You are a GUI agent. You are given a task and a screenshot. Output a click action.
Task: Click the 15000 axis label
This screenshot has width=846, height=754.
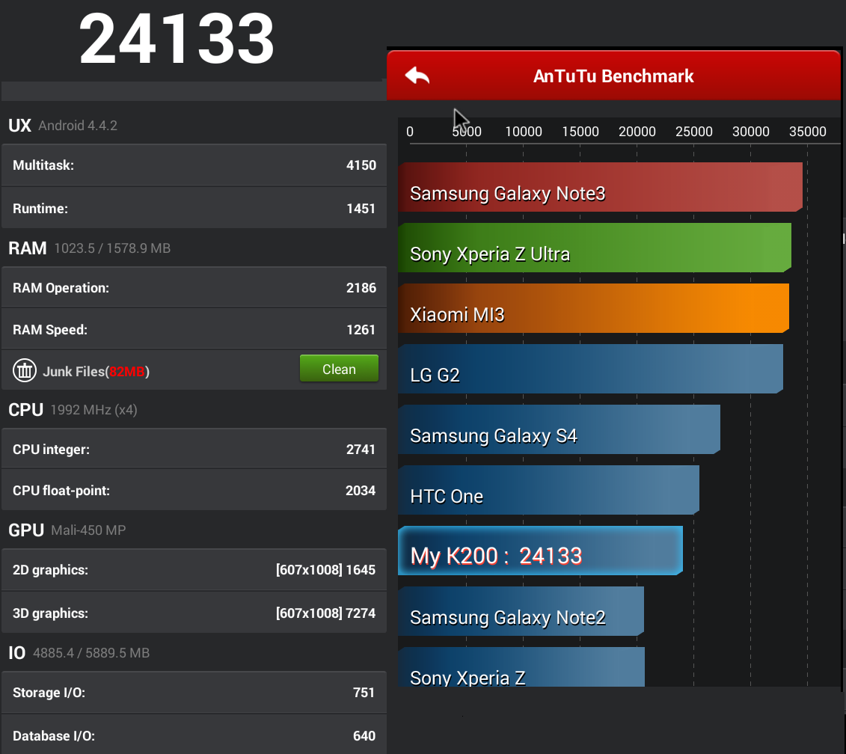point(580,131)
